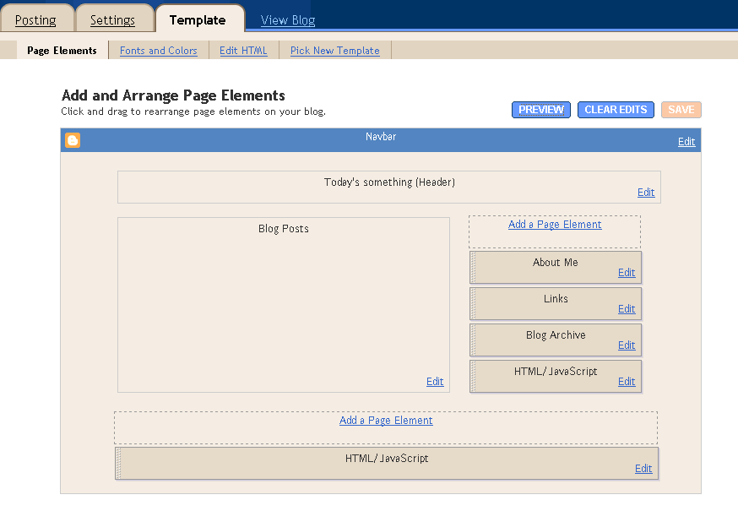Screen dimensions: 738x522
Task: Click Add a Page Element in the sidebar
Action: [555, 225]
